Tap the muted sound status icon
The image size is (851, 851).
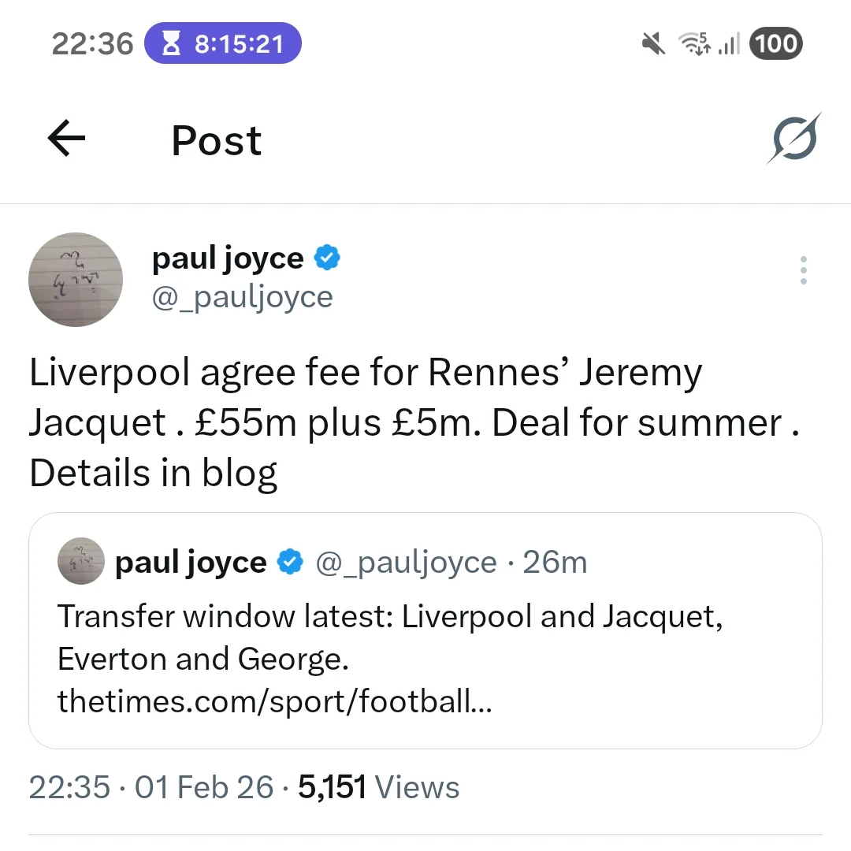(x=653, y=44)
